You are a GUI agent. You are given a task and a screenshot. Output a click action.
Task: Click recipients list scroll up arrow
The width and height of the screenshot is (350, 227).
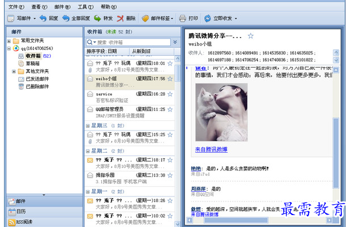[x=336, y=53]
